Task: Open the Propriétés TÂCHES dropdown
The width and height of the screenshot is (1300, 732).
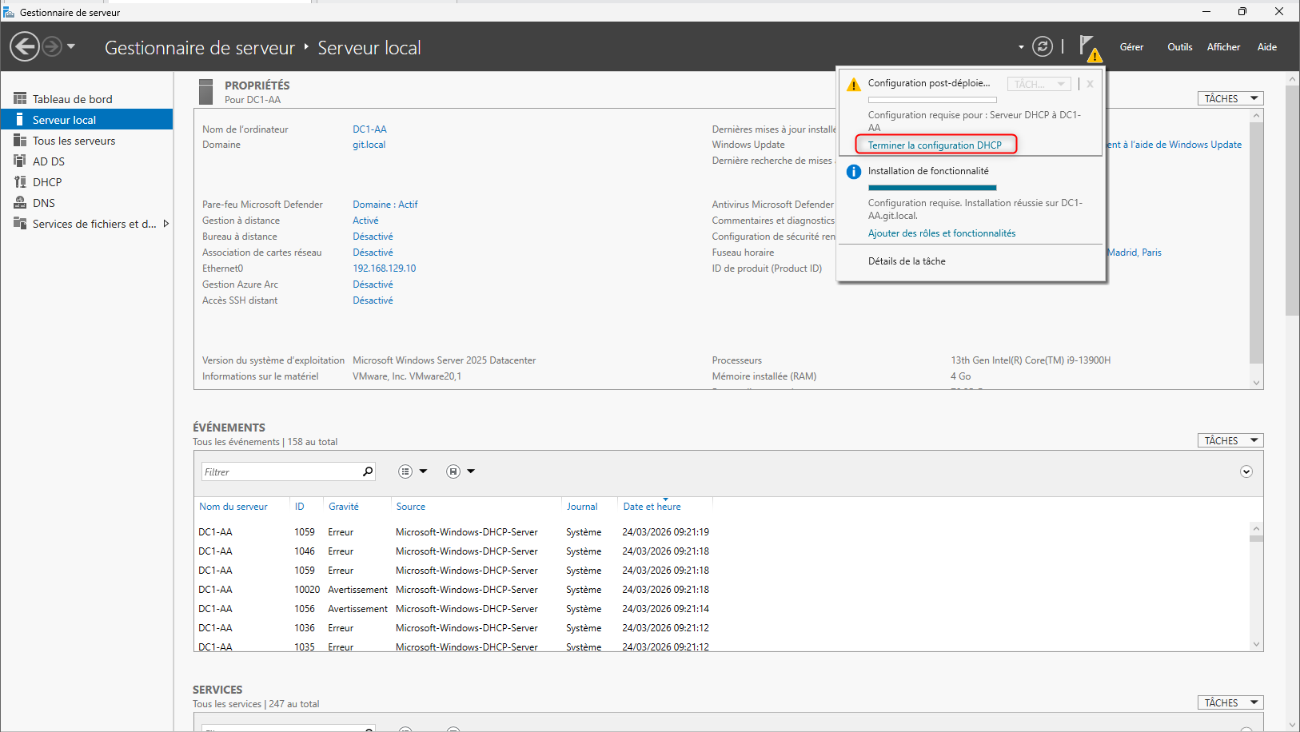Action: point(1230,98)
